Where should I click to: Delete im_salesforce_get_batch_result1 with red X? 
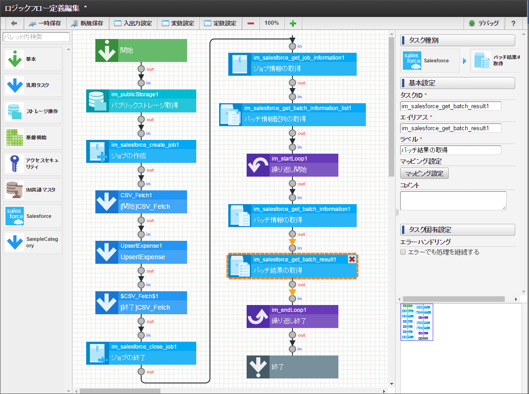[x=352, y=259]
